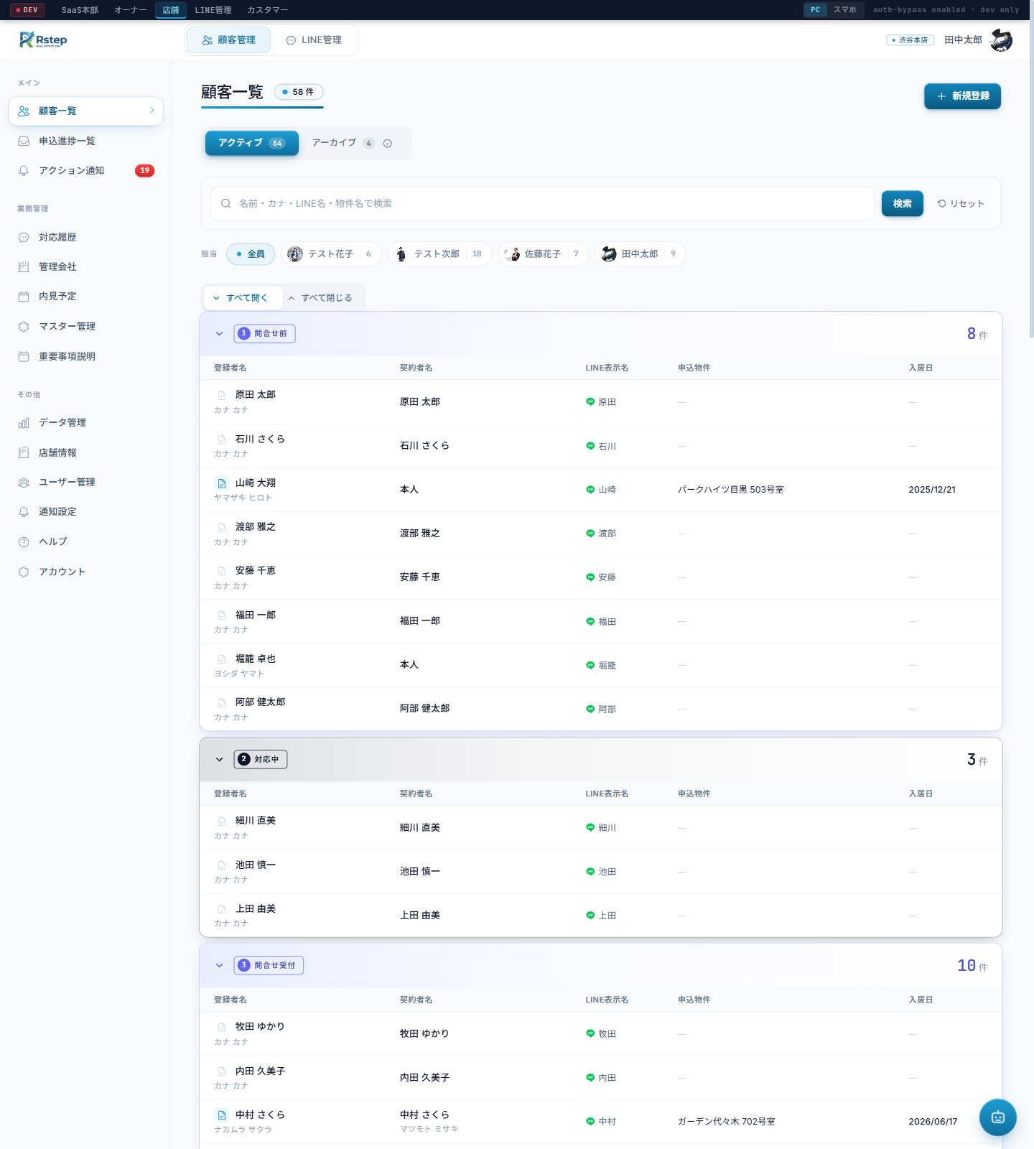Collapse the 対応中 section chevron

[x=219, y=760]
